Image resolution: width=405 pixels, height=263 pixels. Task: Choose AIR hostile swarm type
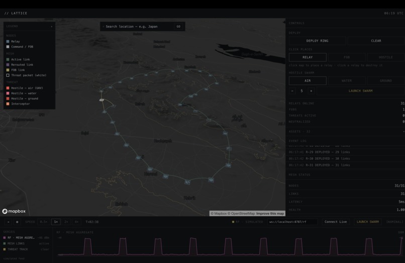308,81
